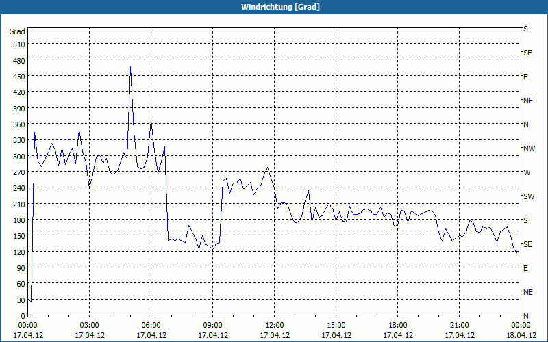Select the 15:00 time label

coord(336,326)
